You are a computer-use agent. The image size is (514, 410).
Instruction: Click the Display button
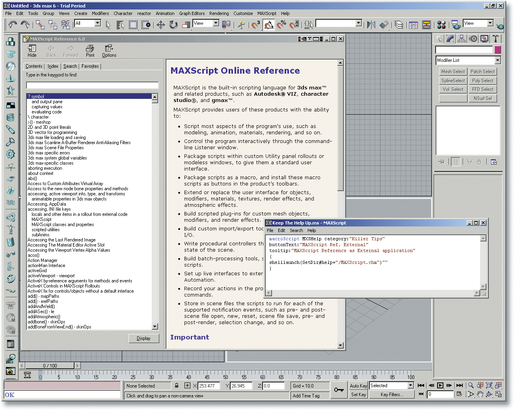(143, 338)
